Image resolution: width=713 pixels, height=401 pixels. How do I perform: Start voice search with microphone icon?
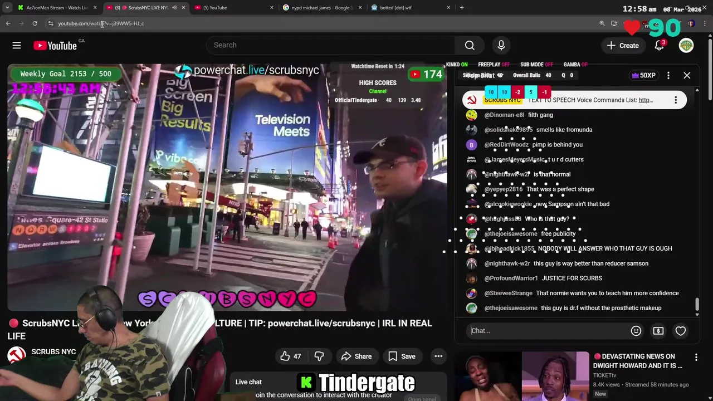[x=501, y=45]
